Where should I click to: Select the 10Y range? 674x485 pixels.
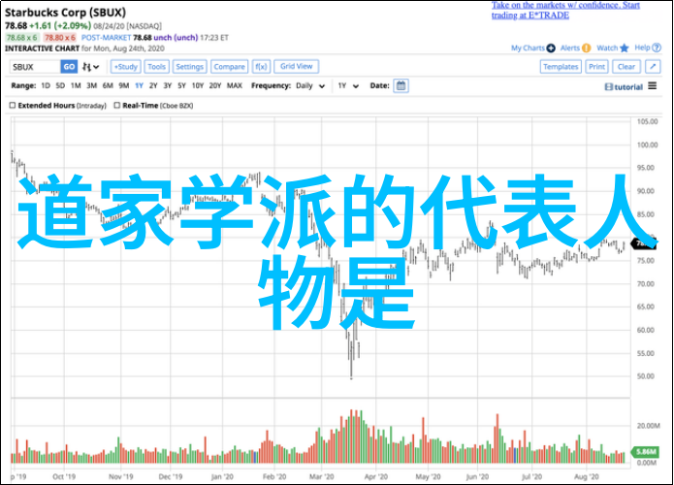click(x=197, y=85)
